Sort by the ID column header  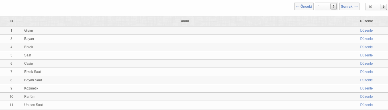pos(11,21)
